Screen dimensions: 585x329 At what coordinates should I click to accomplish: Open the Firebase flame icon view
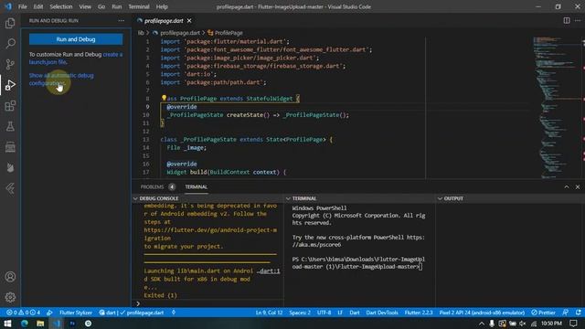10,168
